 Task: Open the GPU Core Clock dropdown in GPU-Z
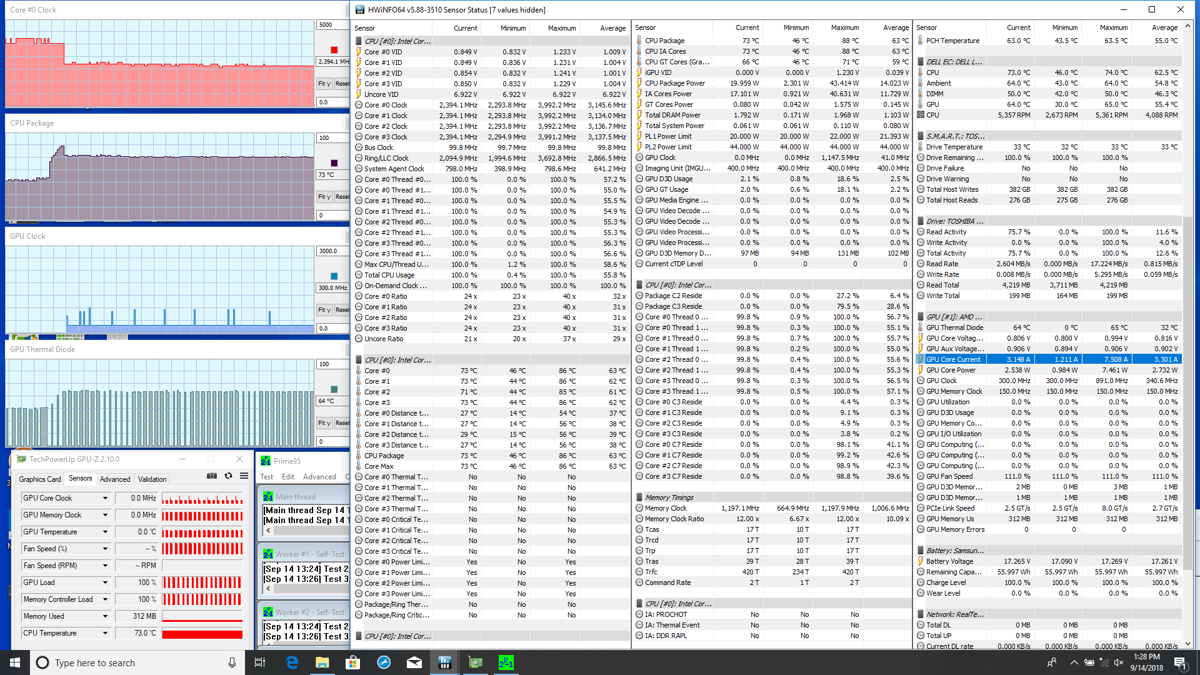(105, 498)
